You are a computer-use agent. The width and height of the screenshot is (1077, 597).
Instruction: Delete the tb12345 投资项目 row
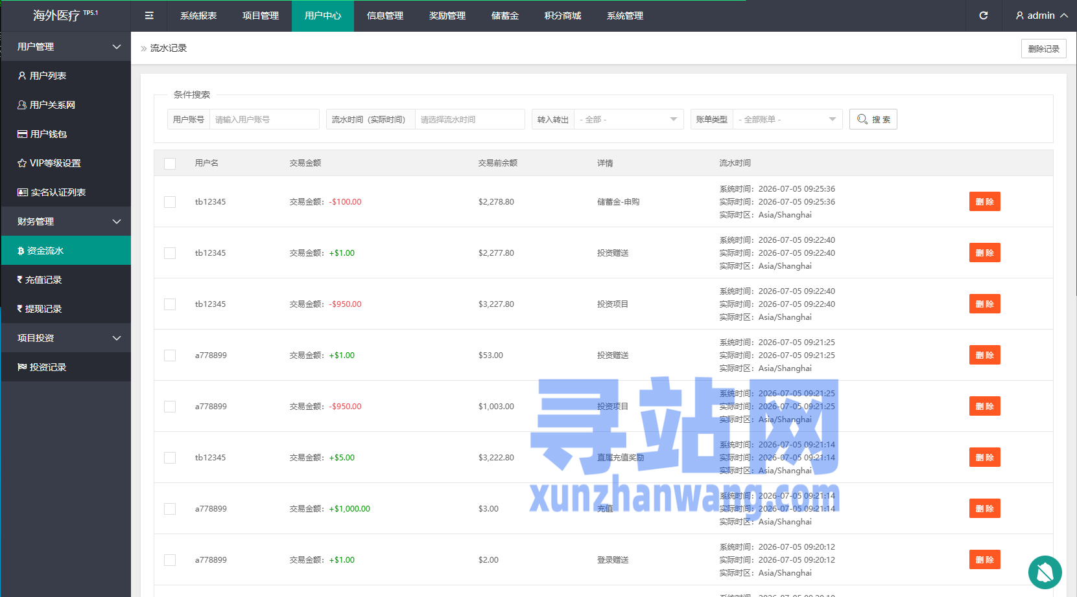coord(985,304)
